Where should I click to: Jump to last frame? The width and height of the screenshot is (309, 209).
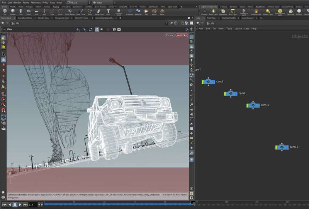25,205
